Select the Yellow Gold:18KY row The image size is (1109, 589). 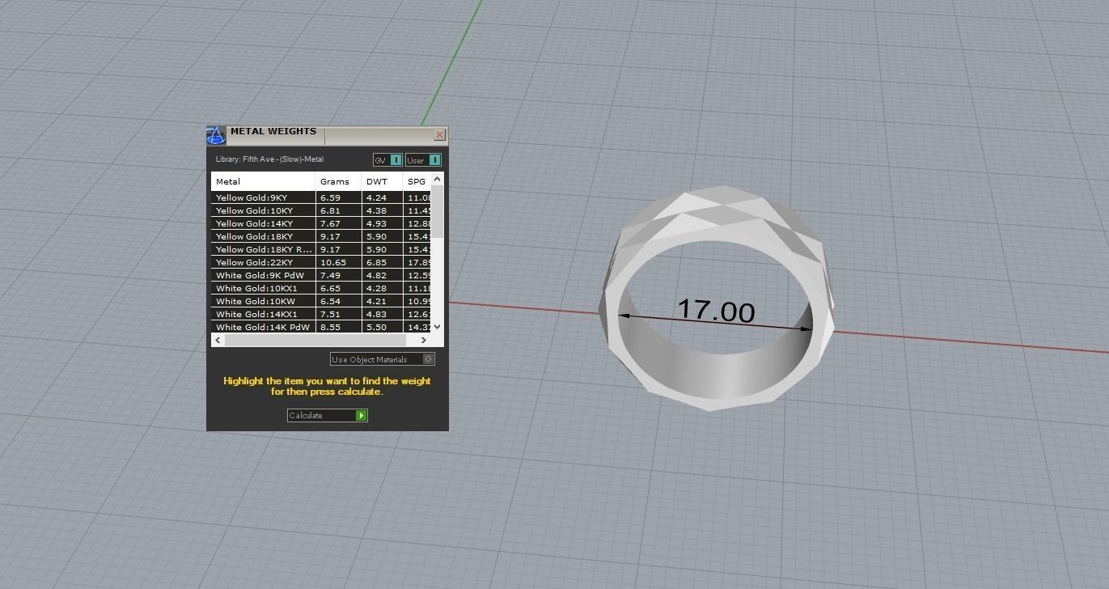(322, 236)
